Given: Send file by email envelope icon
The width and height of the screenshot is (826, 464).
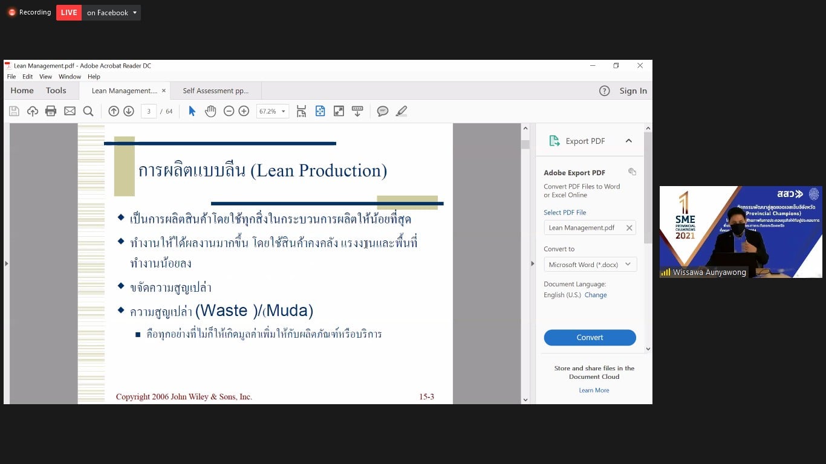Looking at the screenshot, I should 70,111.
